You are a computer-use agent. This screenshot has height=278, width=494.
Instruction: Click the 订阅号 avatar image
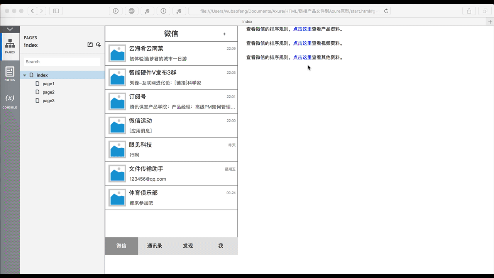[117, 102]
